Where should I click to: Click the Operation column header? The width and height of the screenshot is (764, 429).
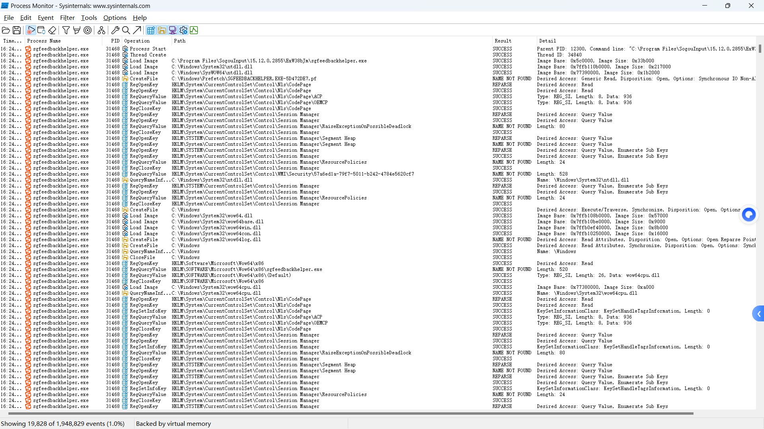(x=147, y=41)
